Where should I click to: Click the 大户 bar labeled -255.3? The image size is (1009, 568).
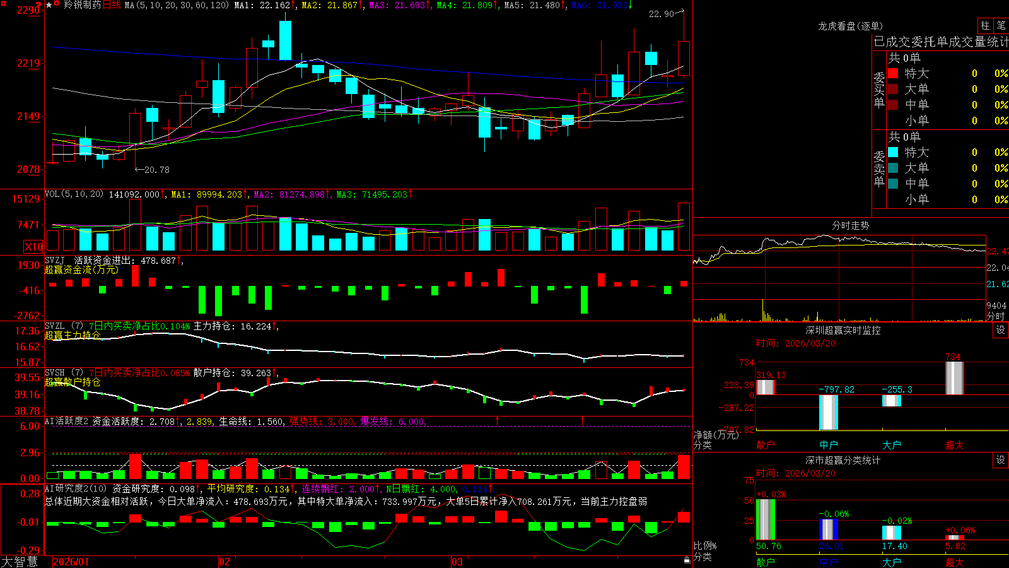891,401
